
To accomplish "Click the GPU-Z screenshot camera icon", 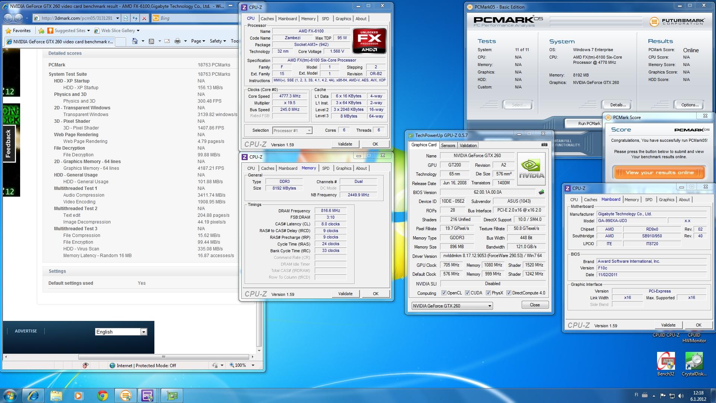I will click(x=544, y=145).
